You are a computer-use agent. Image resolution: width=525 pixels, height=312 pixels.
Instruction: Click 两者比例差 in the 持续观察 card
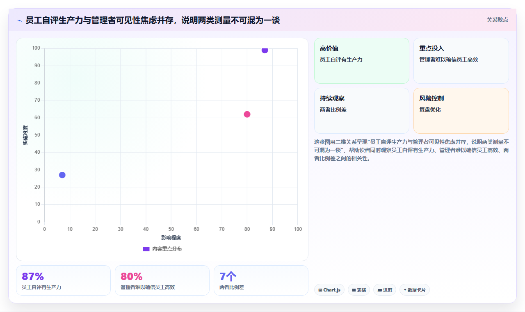click(333, 110)
